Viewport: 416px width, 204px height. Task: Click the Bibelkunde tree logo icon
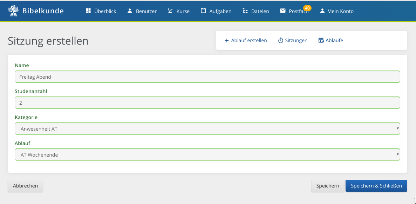(x=13, y=11)
